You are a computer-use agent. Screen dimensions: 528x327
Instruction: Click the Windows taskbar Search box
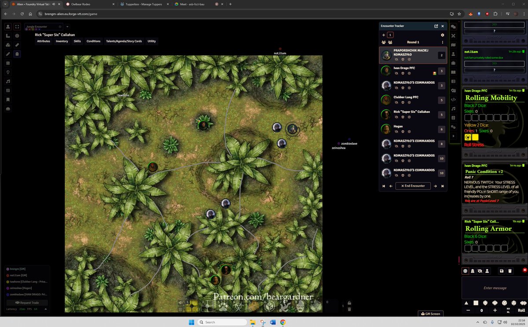221,322
